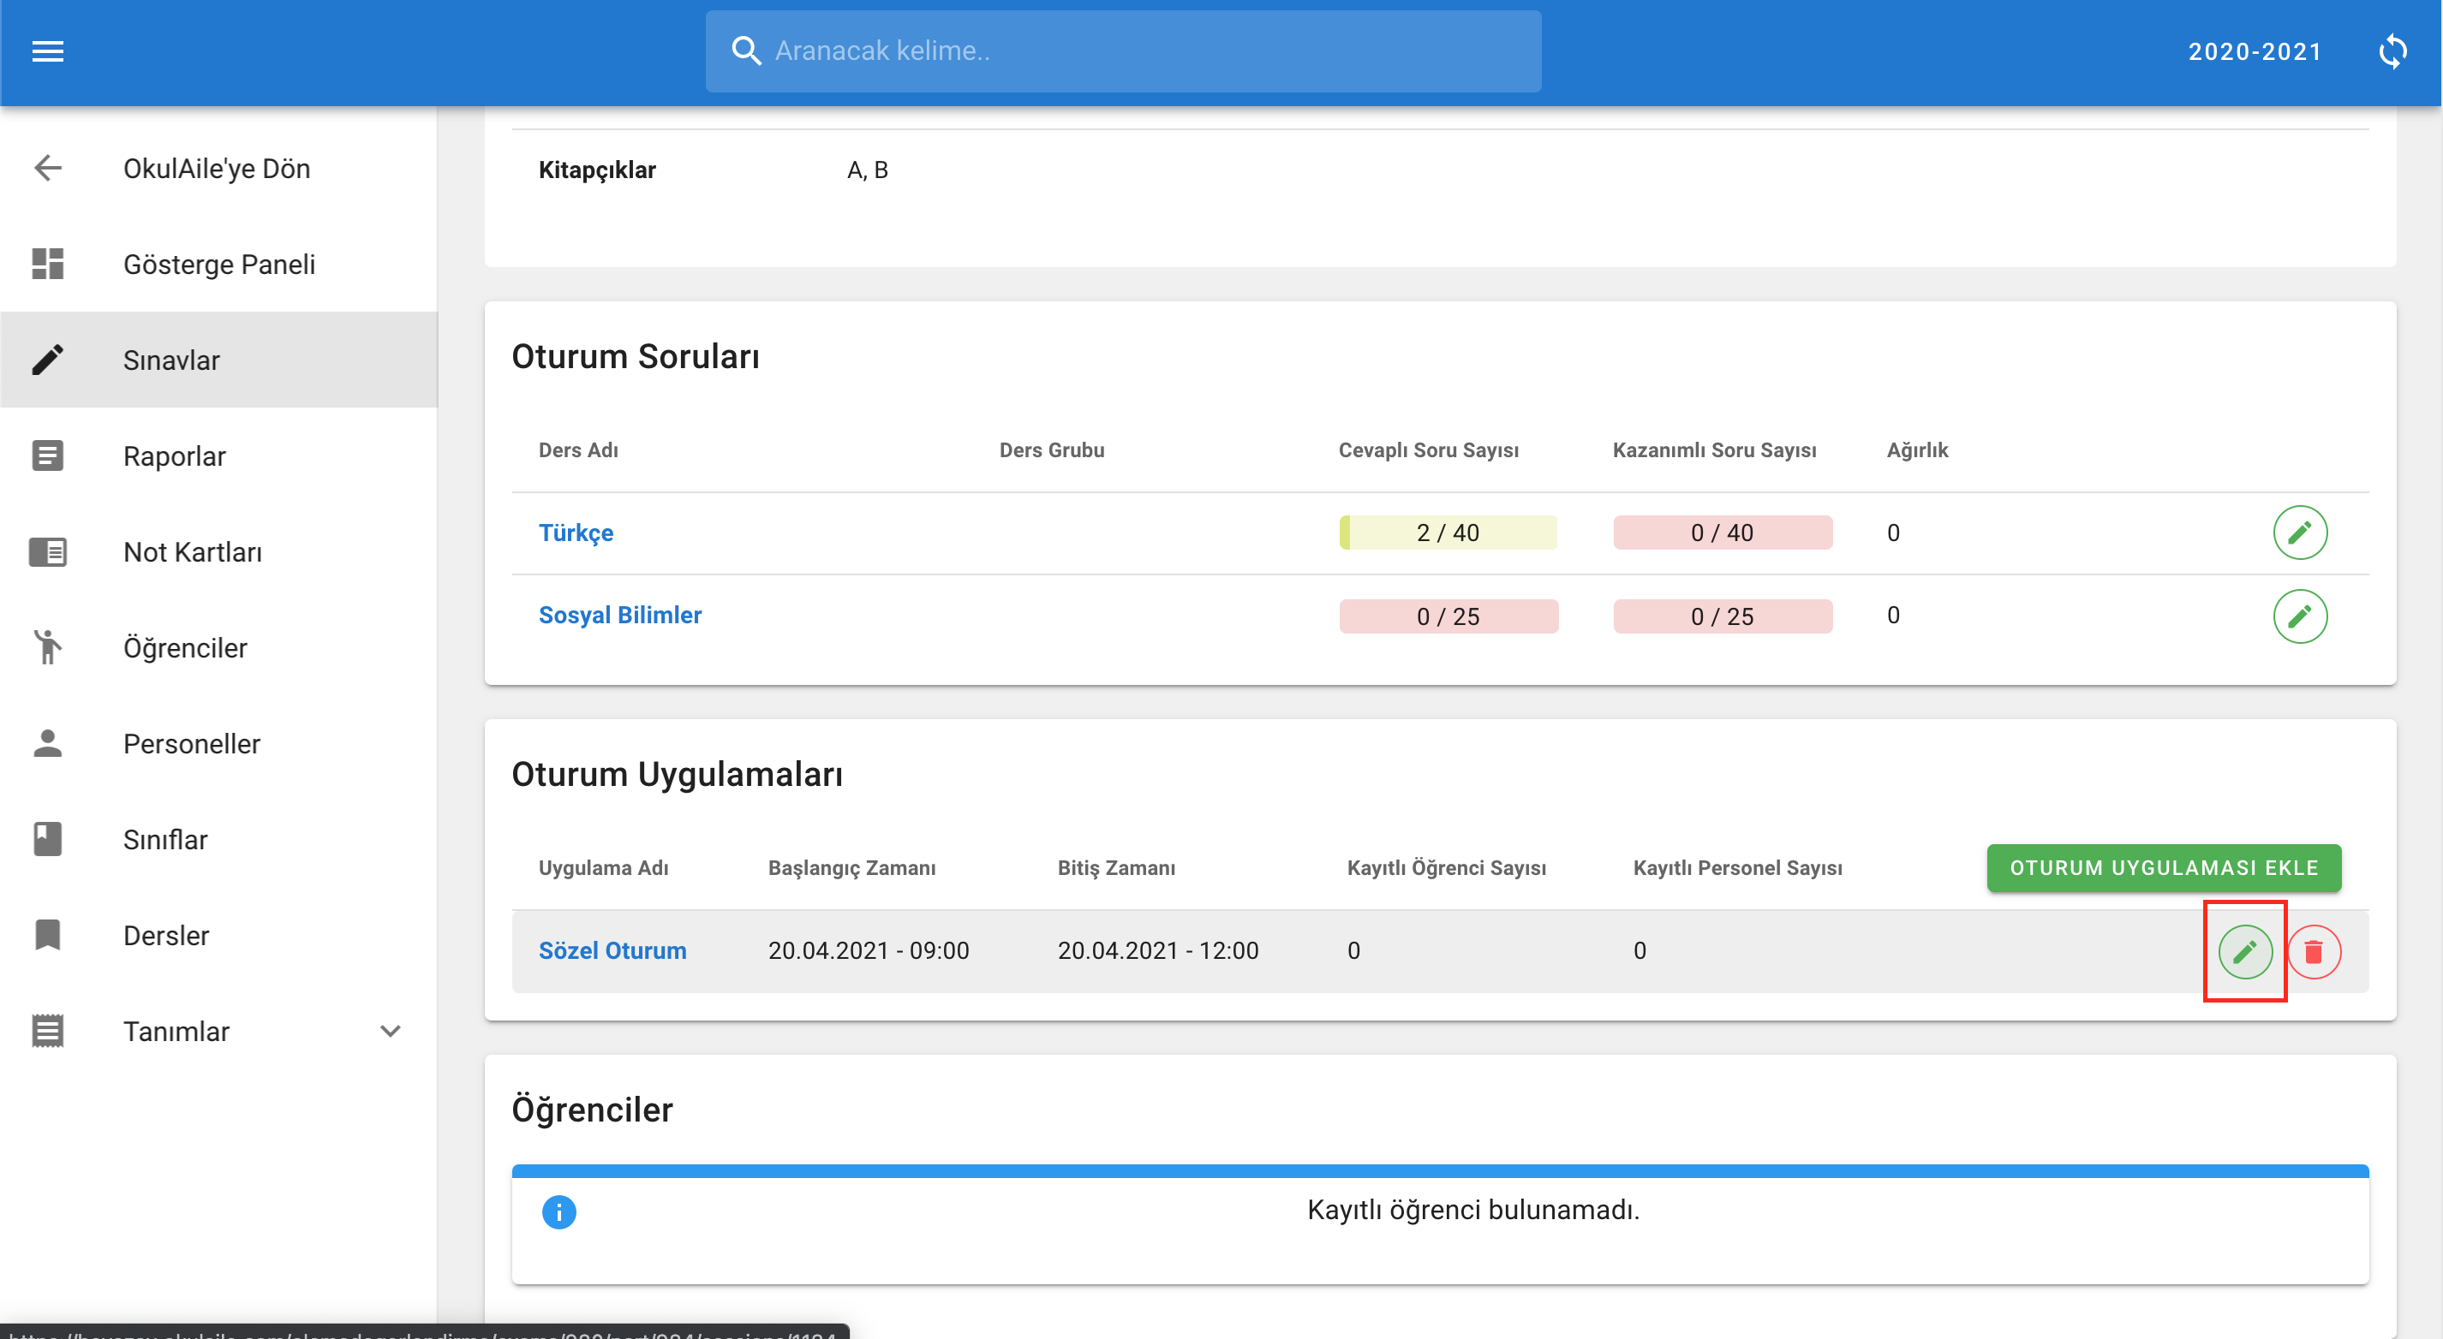
Task: Click the Sınıflar book icon
Action: 47,839
